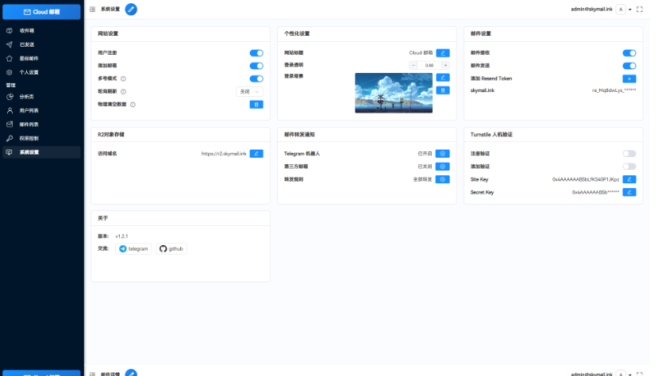Expand the admin account dropdown arrow
Screen dimensions: 662x376
pos(629,10)
